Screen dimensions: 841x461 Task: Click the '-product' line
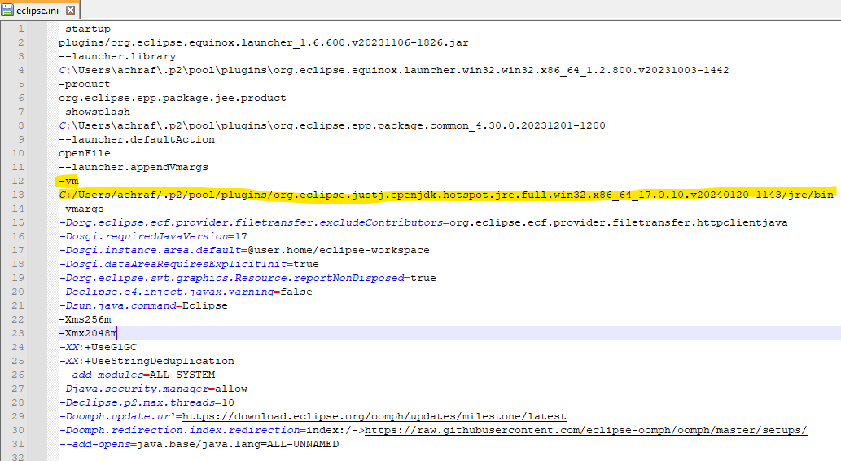coord(85,84)
